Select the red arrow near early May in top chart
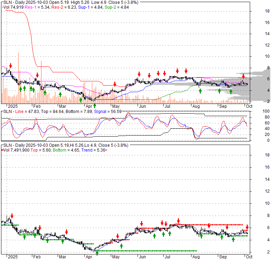Image resolution: width=271 pixels, height=259 pixels. (x=115, y=84)
